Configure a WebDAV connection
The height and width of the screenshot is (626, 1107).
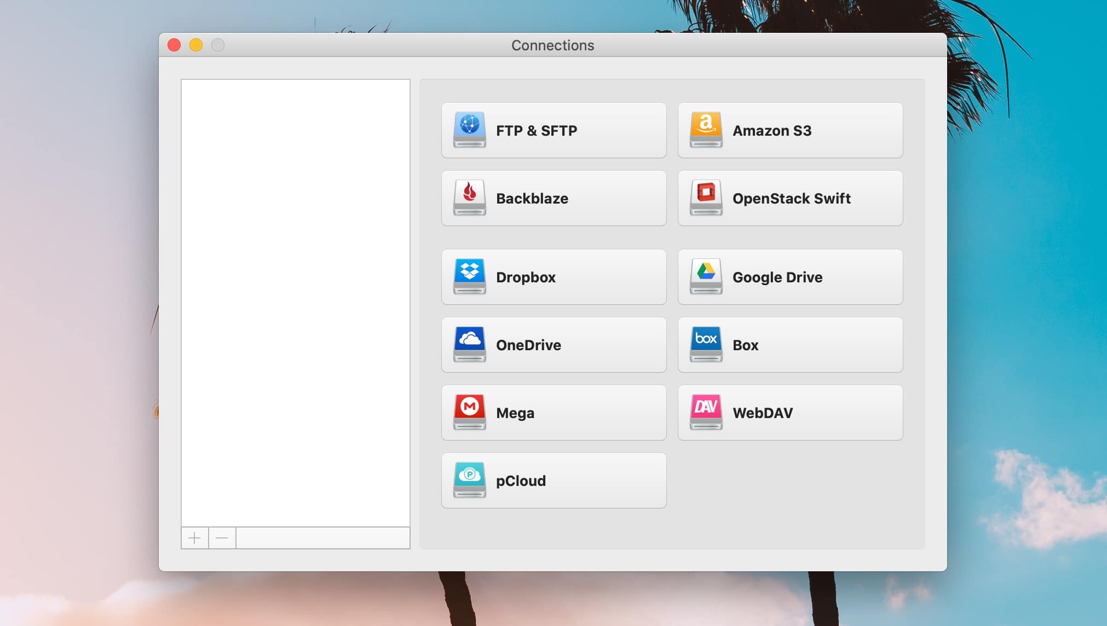(789, 413)
